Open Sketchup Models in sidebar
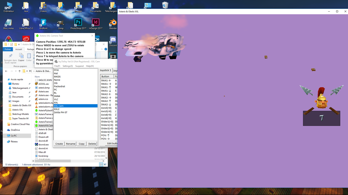 (x=20, y=114)
